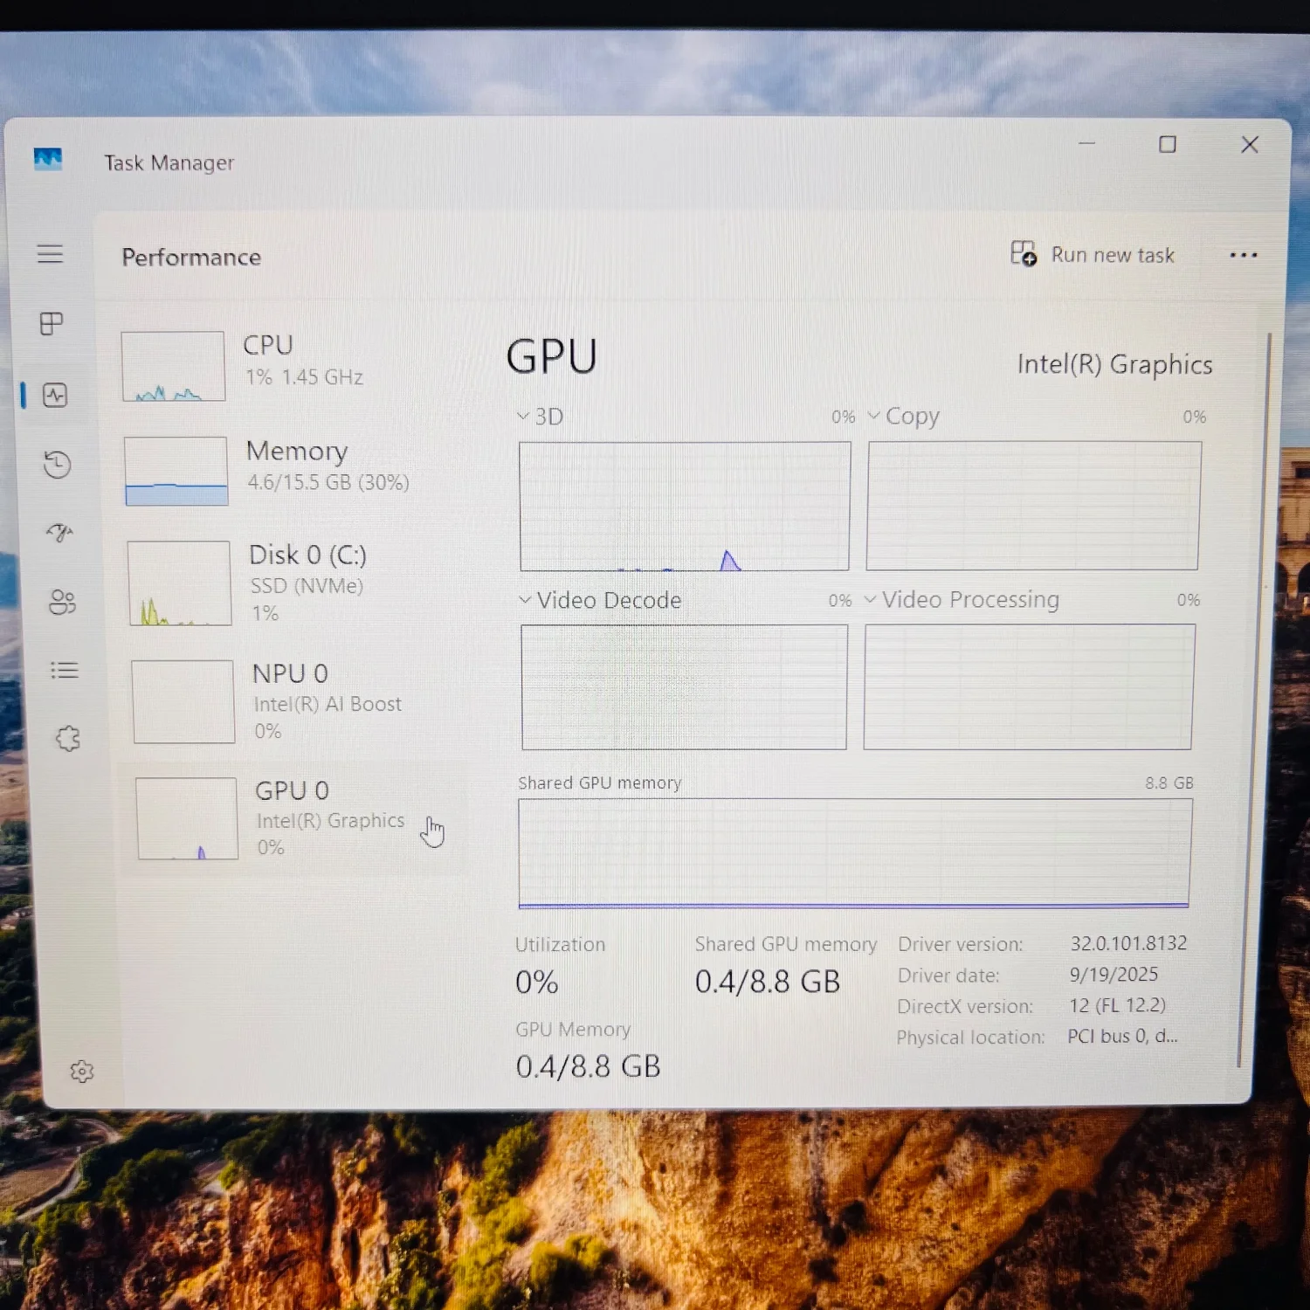Click the GPU 0 mini graph thumbnail

click(187, 818)
